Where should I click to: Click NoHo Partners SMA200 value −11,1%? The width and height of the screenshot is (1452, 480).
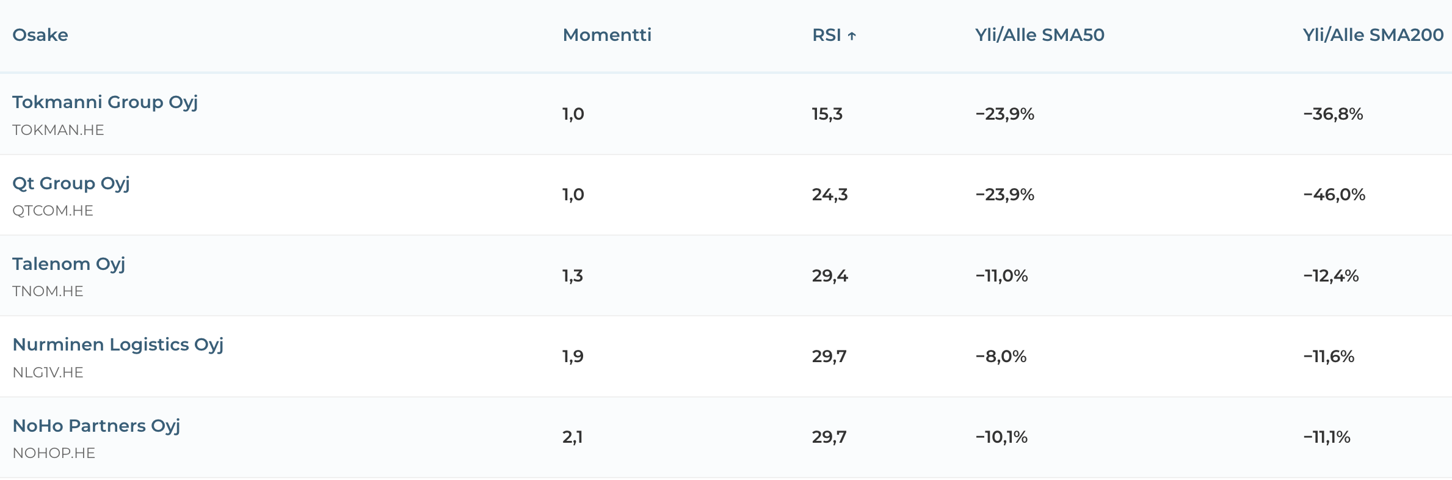(1326, 437)
